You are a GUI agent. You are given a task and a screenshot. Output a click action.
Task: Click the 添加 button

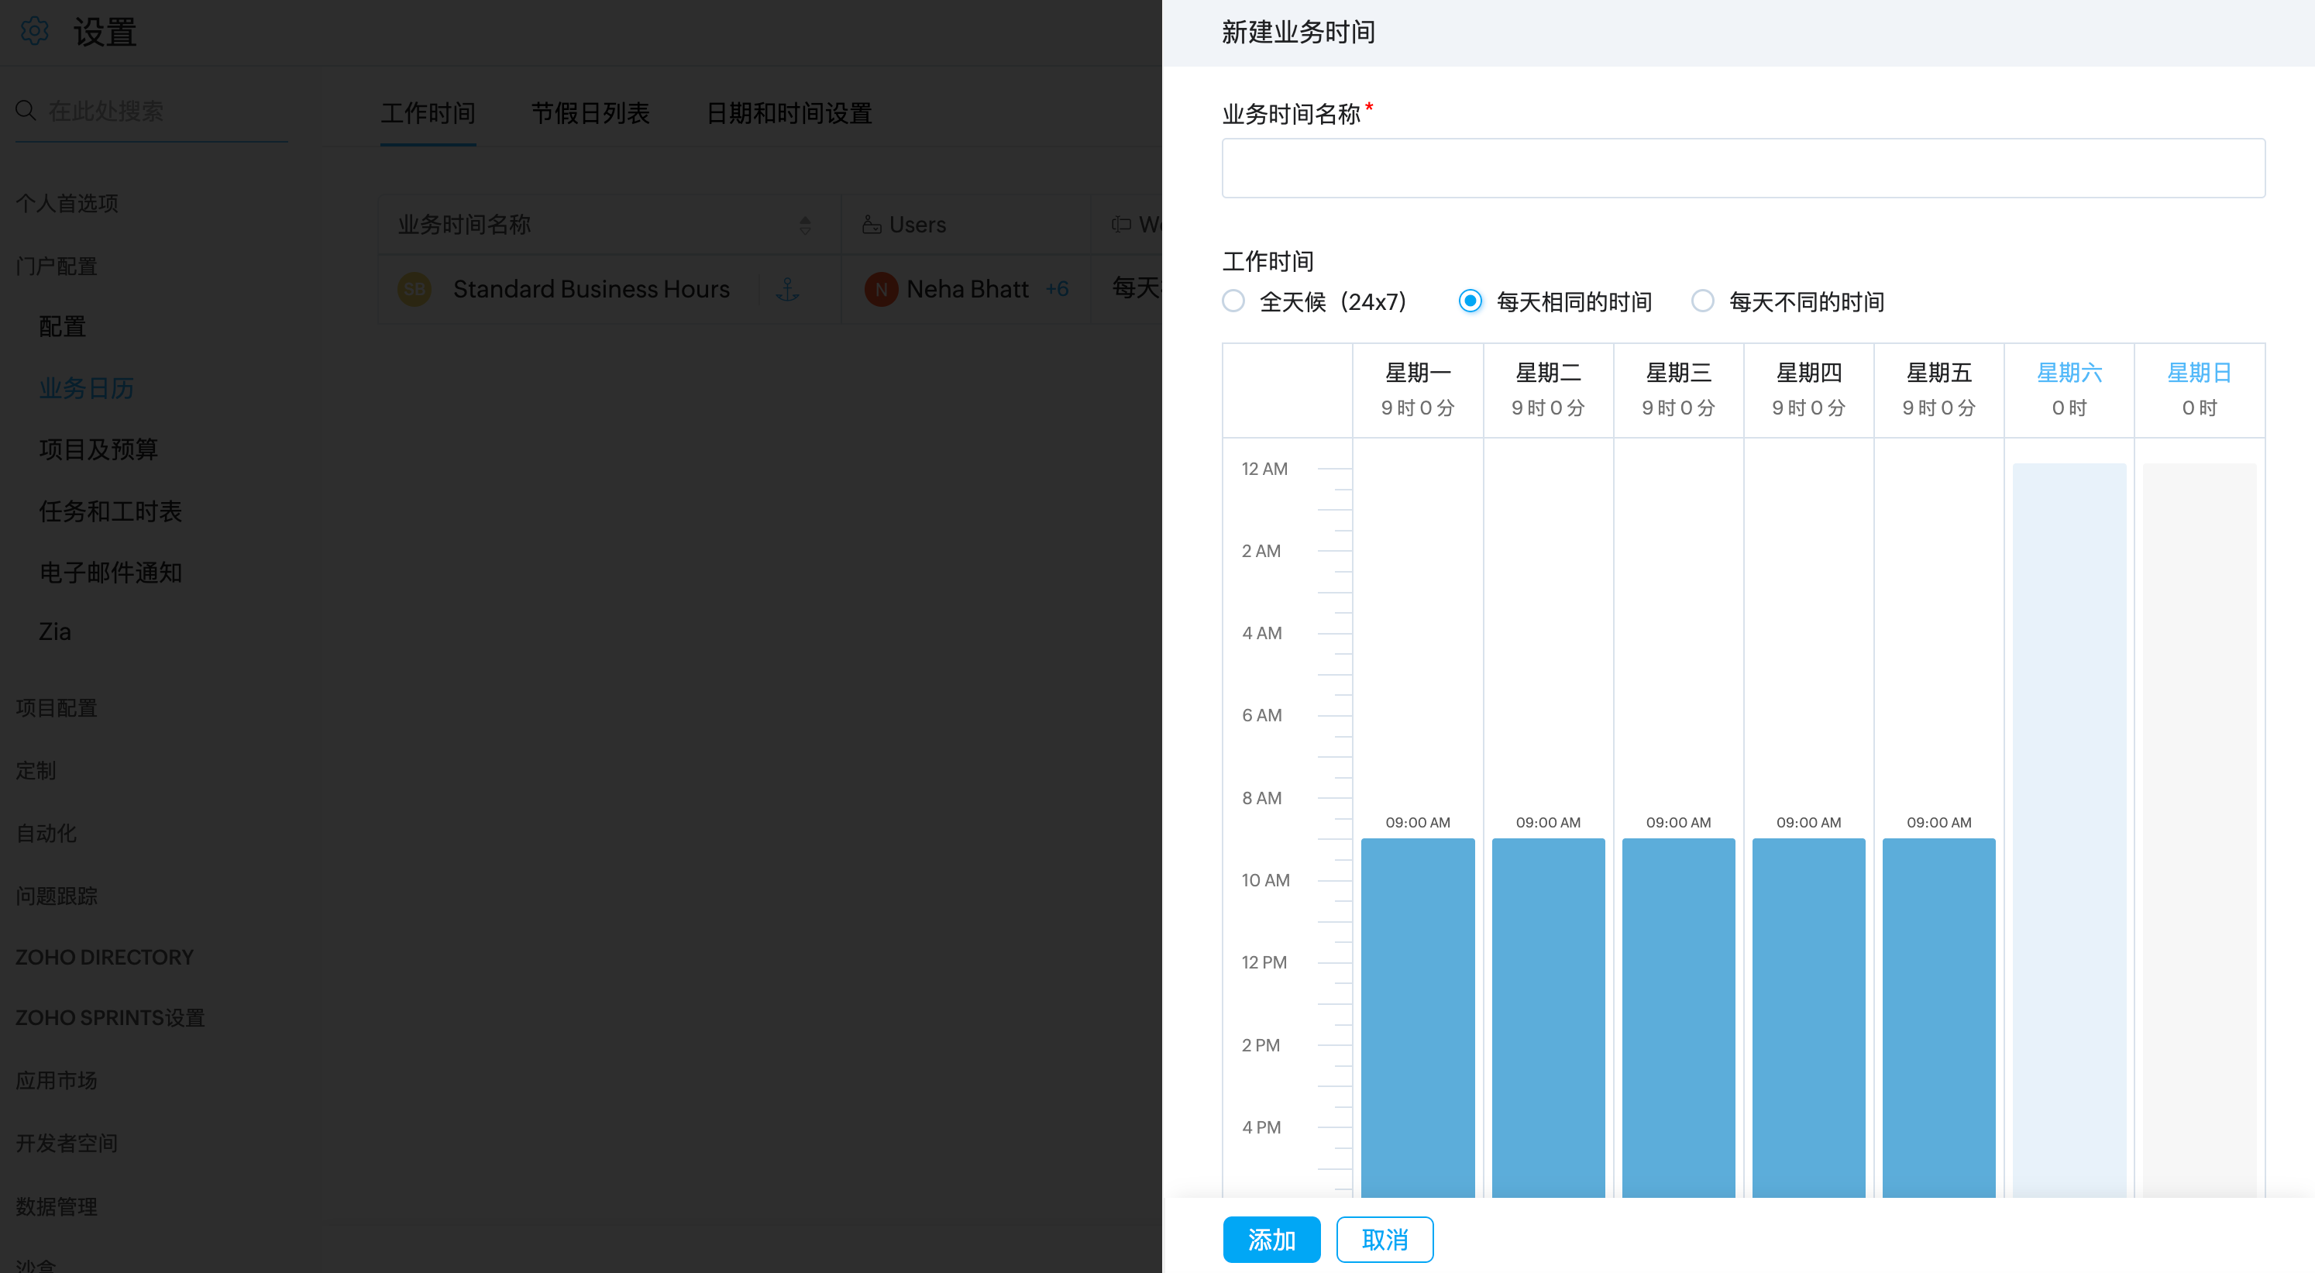[x=1271, y=1239]
